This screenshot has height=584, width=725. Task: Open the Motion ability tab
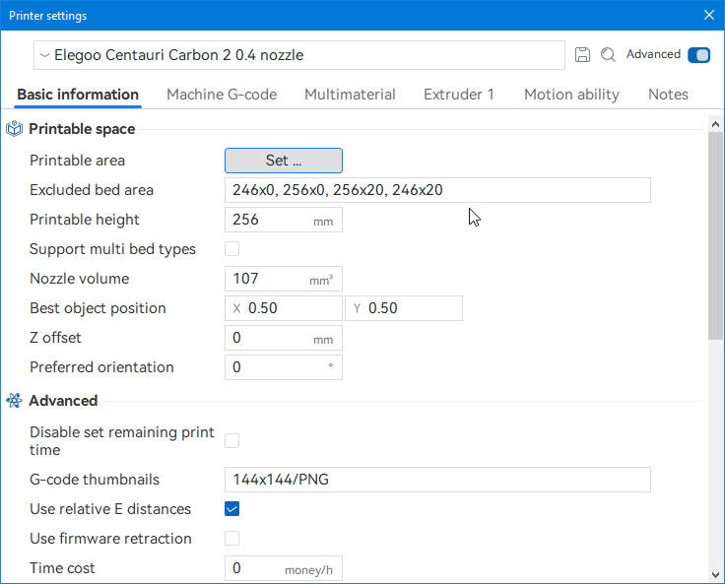[571, 95]
